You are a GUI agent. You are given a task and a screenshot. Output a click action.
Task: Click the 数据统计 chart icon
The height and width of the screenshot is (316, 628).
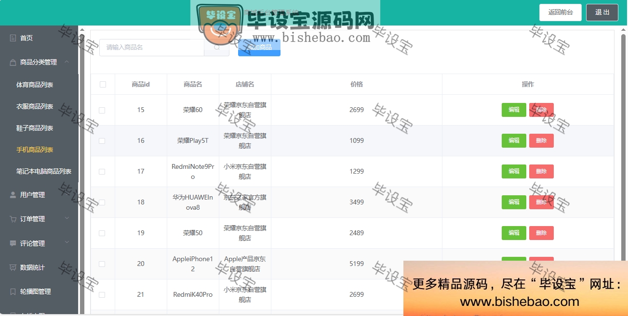[x=13, y=267]
